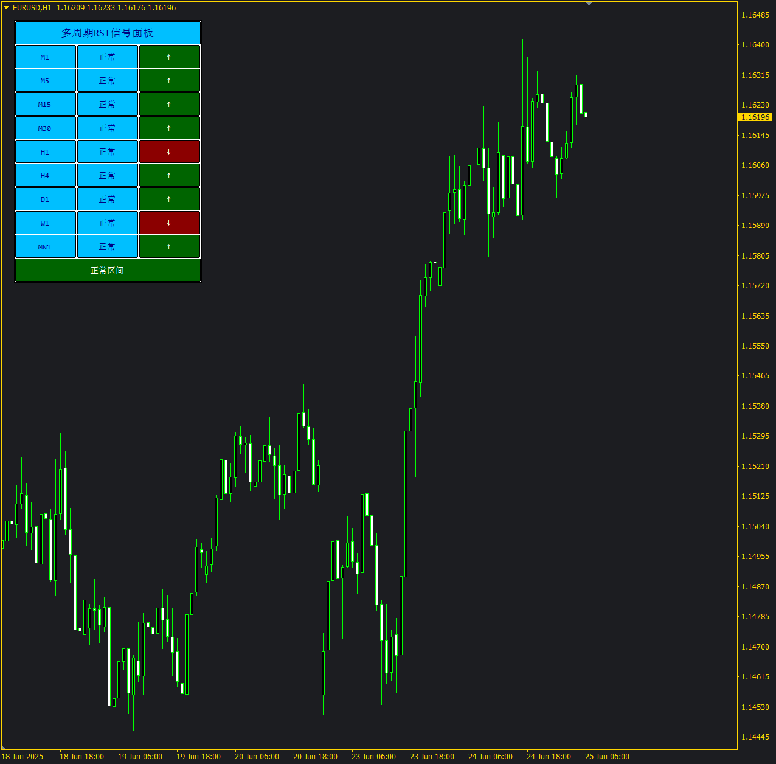The height and width of the screenshot is (764, 776).
Task: Click the green up arrow in M30 row
Action: click(170, 128)
